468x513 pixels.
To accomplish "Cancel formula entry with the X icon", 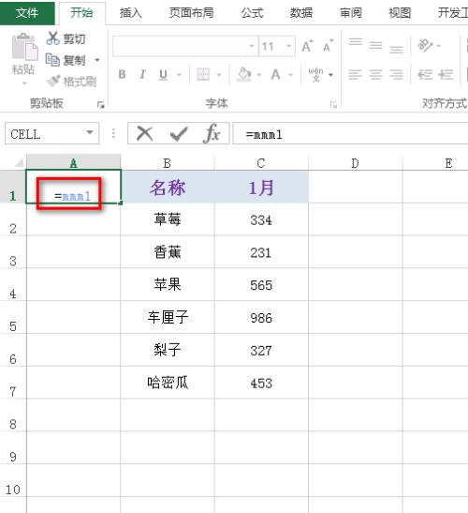I will point(145,134).
